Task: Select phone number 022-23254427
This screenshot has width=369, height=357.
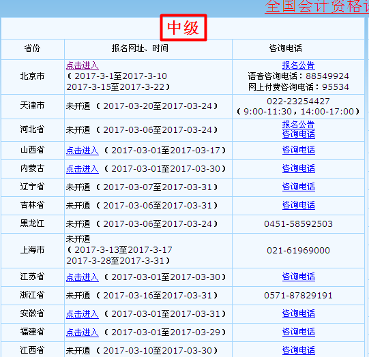Action: pos(298,102)
